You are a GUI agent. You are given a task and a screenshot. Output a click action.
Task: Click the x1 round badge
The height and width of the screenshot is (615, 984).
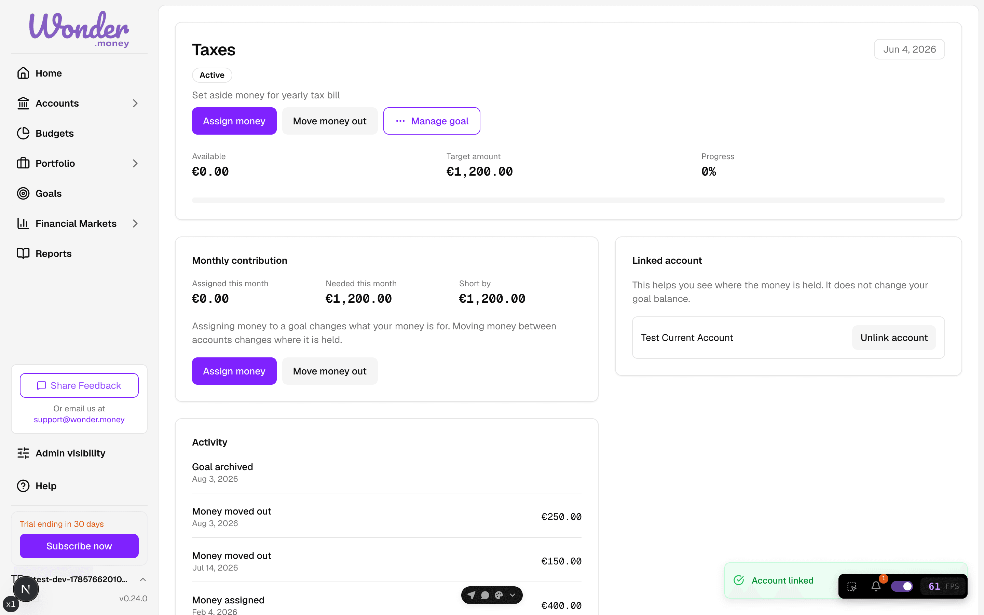coord(11,604)
